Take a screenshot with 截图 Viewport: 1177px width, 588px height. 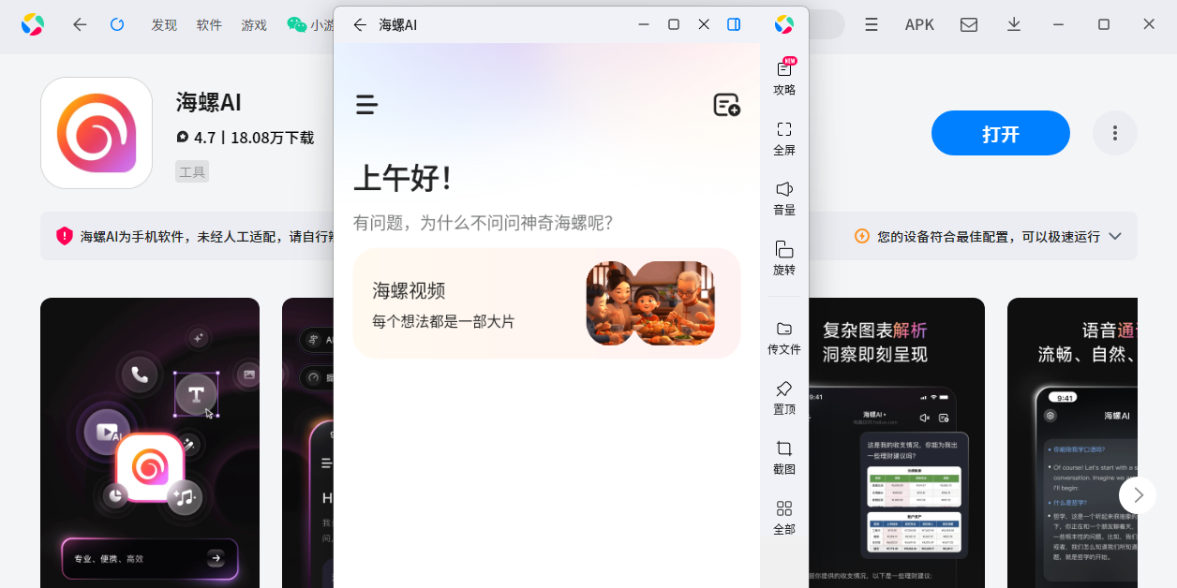coord(784,457)
